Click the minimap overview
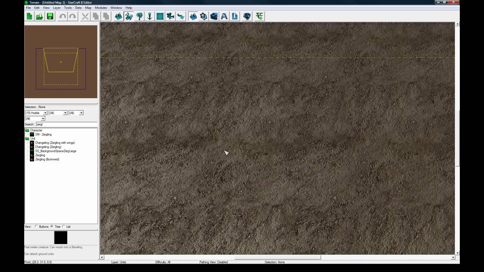 [x=61, y=62]
